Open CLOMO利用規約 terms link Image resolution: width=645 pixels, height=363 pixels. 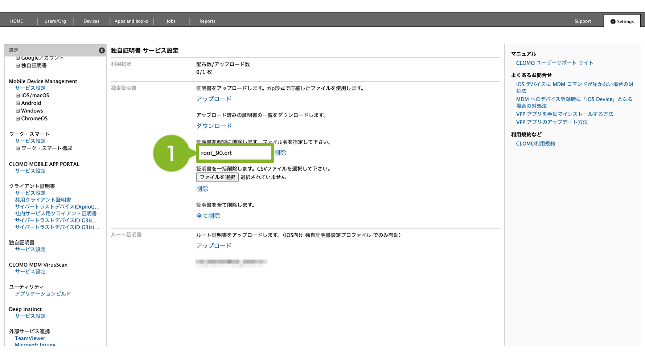click(535, 144)
